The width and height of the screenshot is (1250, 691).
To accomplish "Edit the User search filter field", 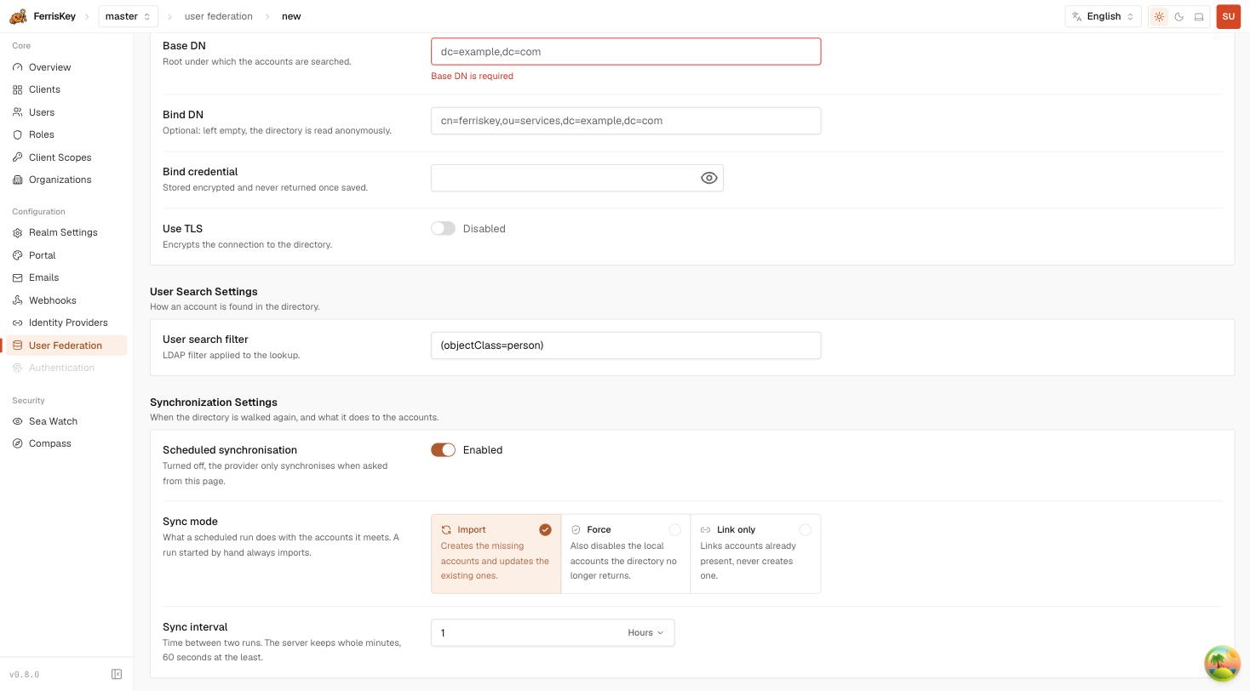I will pyautogui.click(x=626, y=345).
